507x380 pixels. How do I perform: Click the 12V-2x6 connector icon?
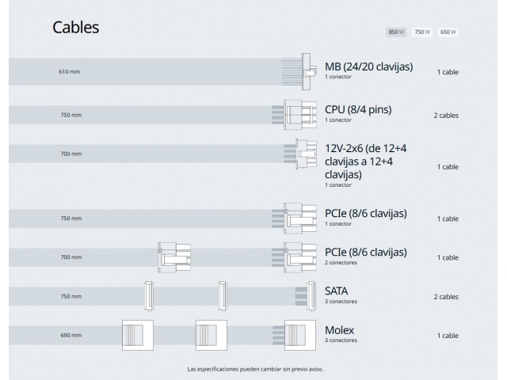[x=303, y=154]
